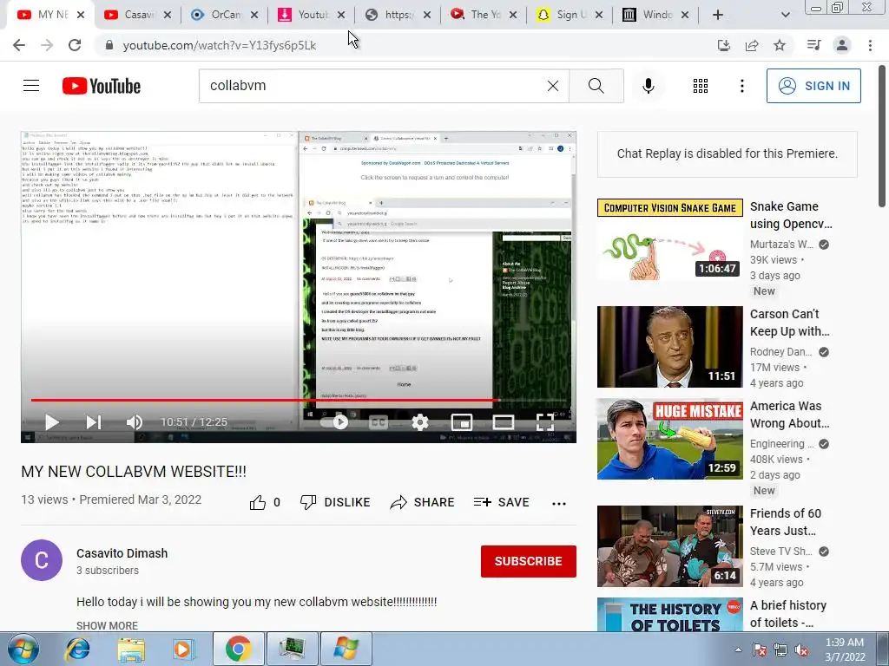Save video to playlist
The image size is (889, 666).
(501, 502)
